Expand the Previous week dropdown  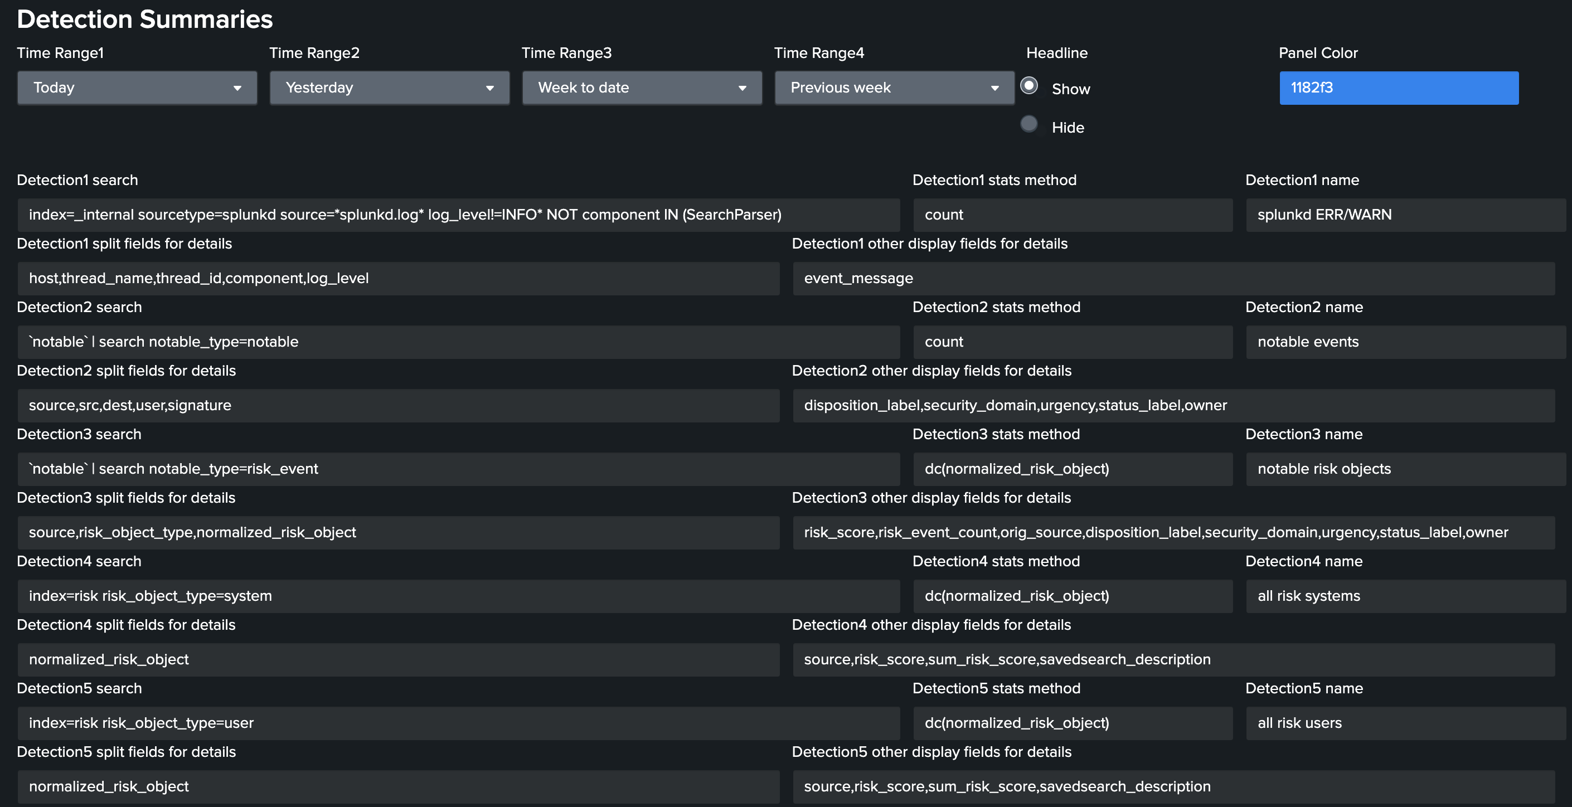pyautogui.click(x=894, y=88)
